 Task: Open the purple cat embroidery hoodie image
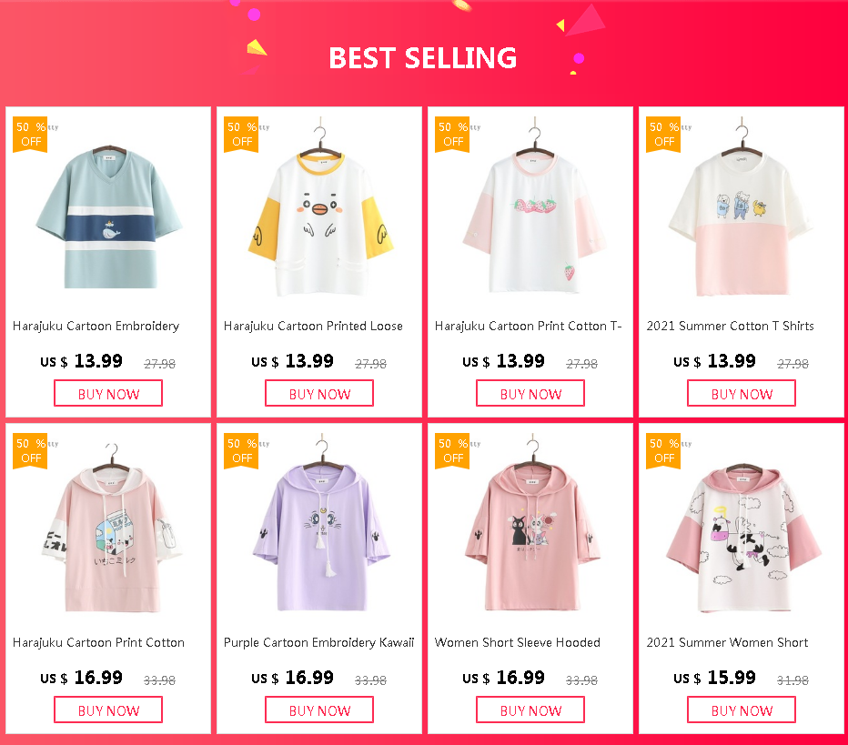point(321,523)
